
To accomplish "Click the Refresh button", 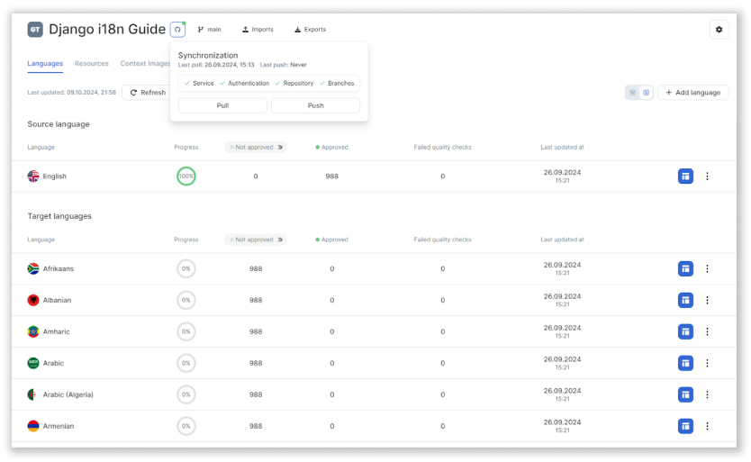I will tap(148, 93).
